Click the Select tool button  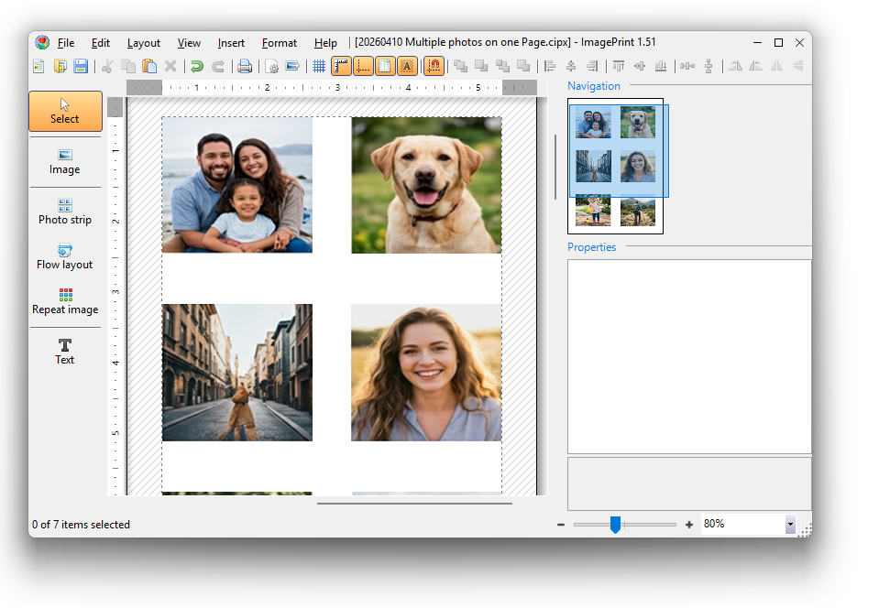pyautogui.click(x=64, y=111)
